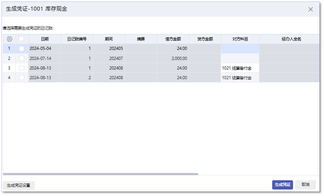Click the 经办人全名 column header
This screenshot has width=324, height=196.
pyautogui.click(x=291, y=39)
